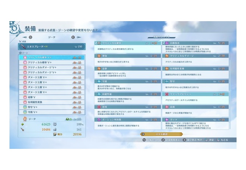Click the 怒涛 skill icon

coord(99,107)
